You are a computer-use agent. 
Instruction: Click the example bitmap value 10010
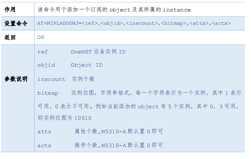[82, 118]
